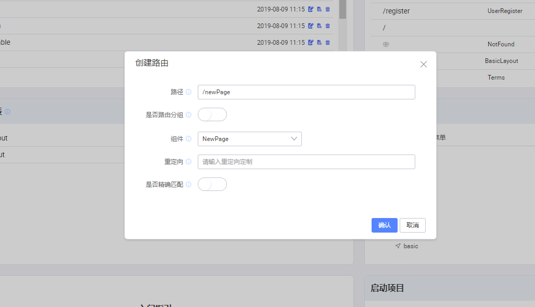This screenshot has width=535, height=307.
Task: Click the edit pencil icon in the first route row
Action: click(x=311, y=9)
